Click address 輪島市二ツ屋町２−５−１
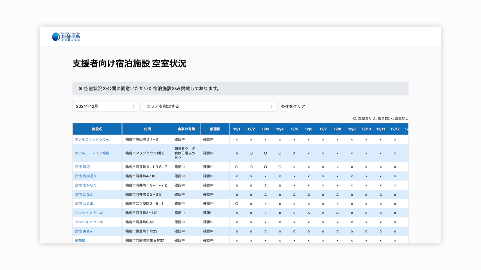 click(x=144, y=204)
